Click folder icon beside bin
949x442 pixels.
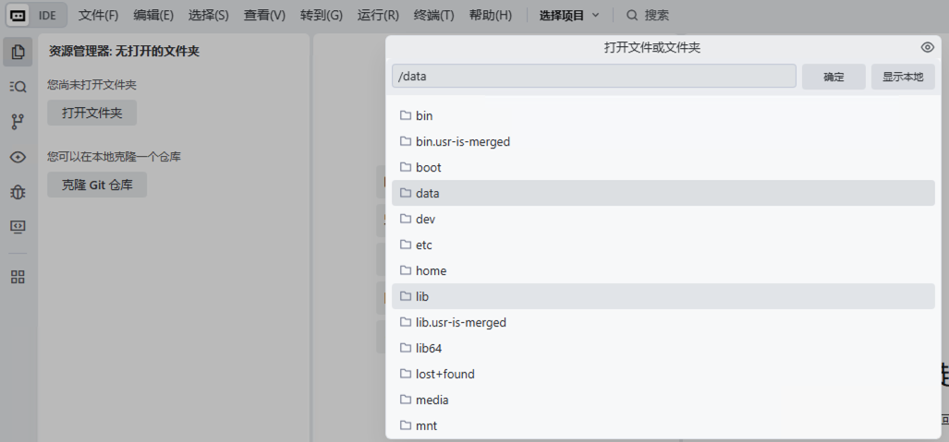[406, 115]
